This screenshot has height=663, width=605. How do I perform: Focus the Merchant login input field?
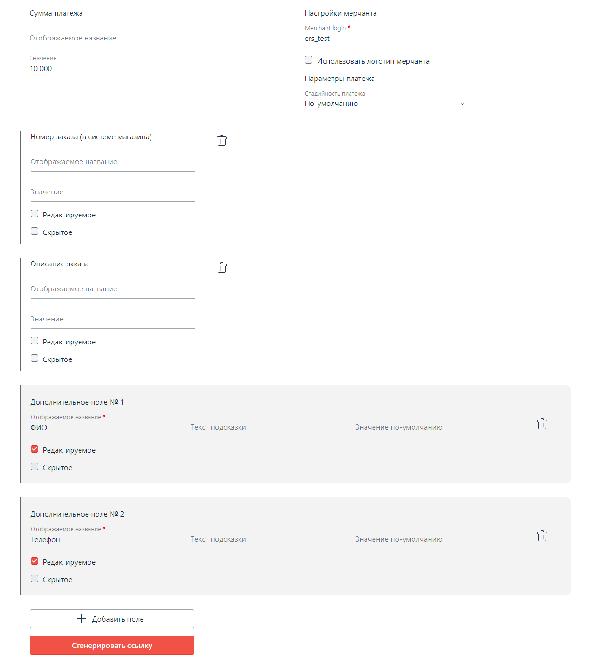[x=387, y=39]
